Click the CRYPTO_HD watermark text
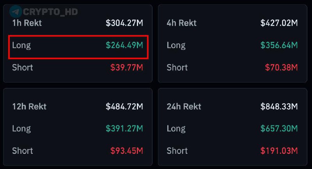 coord(50,12)
